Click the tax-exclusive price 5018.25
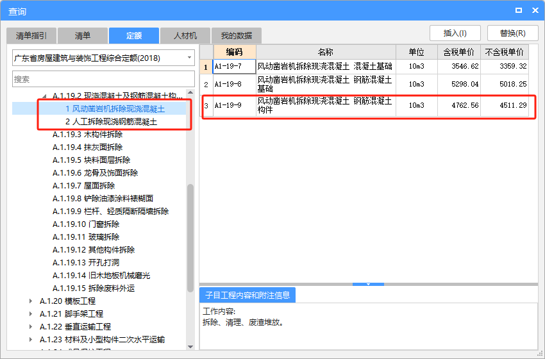Image resolution: width=545 pixels, height=359 pixels. point(505,84)
